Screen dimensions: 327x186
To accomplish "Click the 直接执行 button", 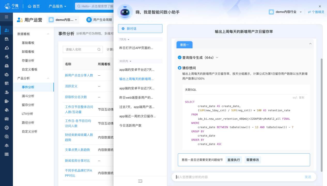I will [233, 160].
